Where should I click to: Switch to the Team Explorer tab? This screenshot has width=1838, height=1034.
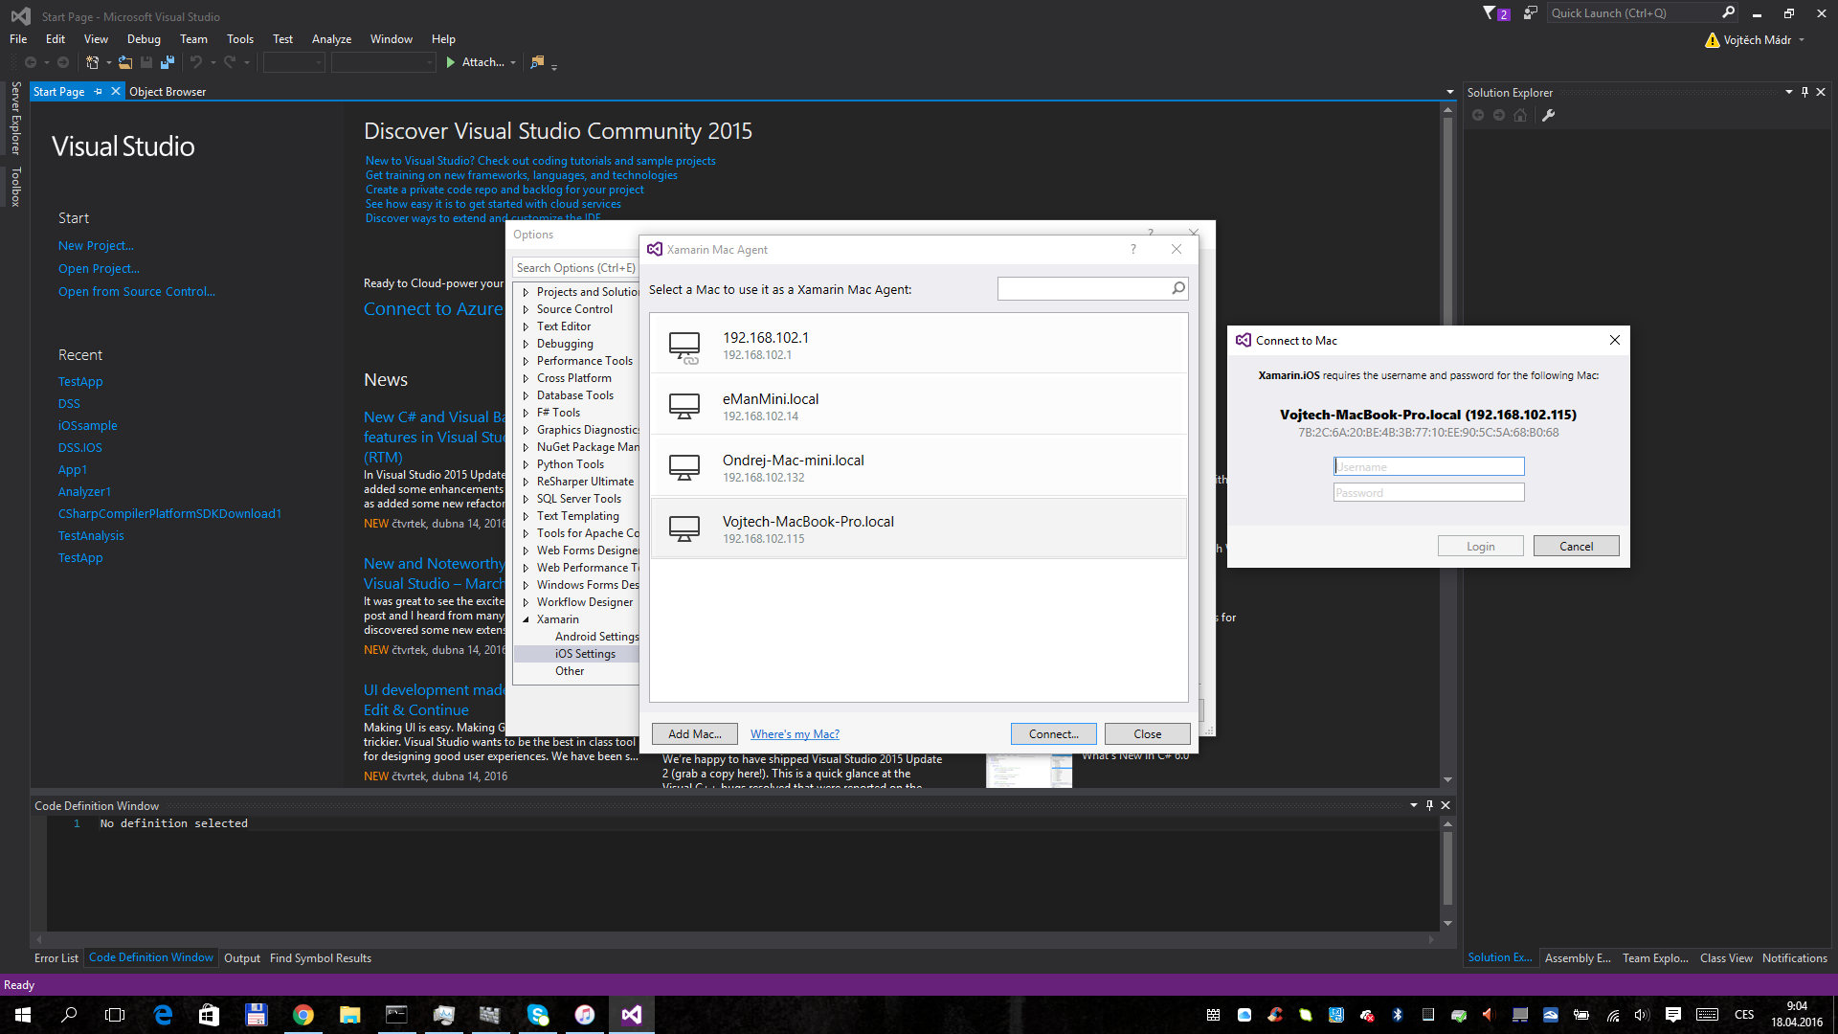1655,958
